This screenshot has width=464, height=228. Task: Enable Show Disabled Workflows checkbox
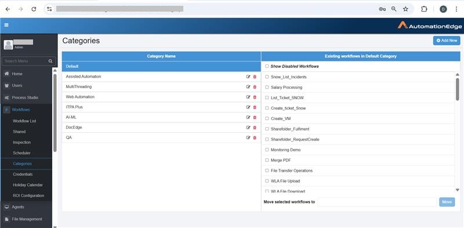pyautogui.click(x=267, y=66)
